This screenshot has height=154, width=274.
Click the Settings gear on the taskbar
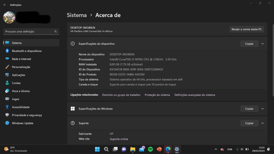(177, 149)
